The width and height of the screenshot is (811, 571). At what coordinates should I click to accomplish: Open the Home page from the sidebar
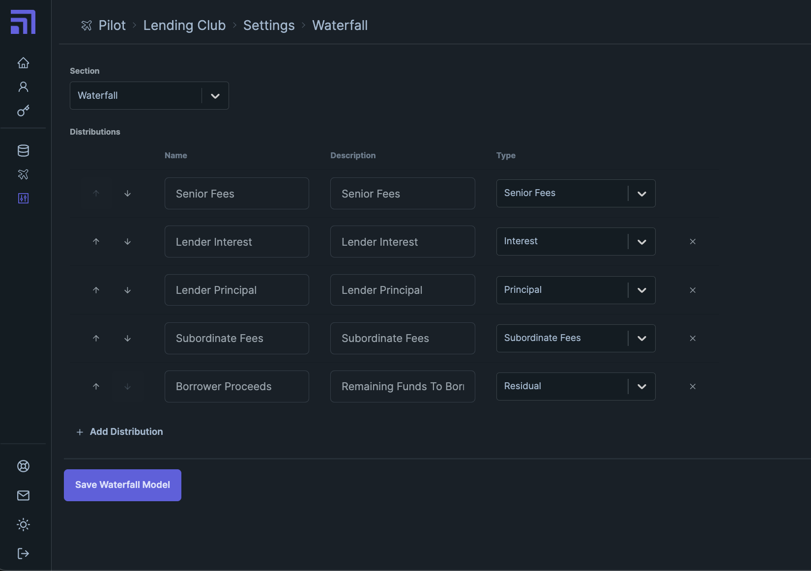tap(23, 63)
